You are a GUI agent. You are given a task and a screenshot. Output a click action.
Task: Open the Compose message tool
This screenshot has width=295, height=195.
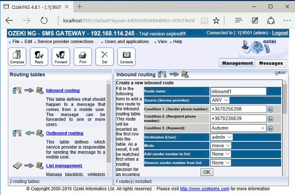click(17, 56)
